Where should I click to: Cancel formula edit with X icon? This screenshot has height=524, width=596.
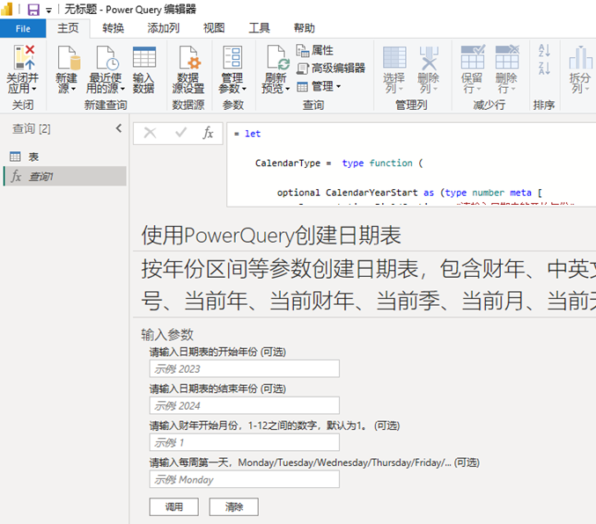click(151, 133)
